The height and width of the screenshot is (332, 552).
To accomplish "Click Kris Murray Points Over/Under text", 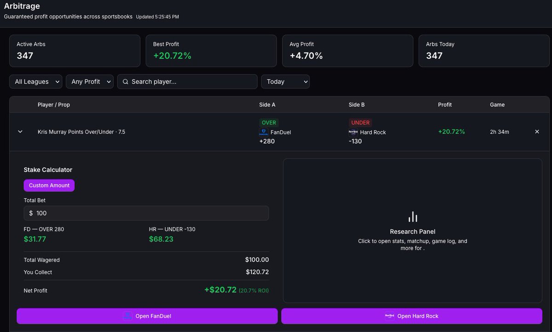I will (81, 132).
